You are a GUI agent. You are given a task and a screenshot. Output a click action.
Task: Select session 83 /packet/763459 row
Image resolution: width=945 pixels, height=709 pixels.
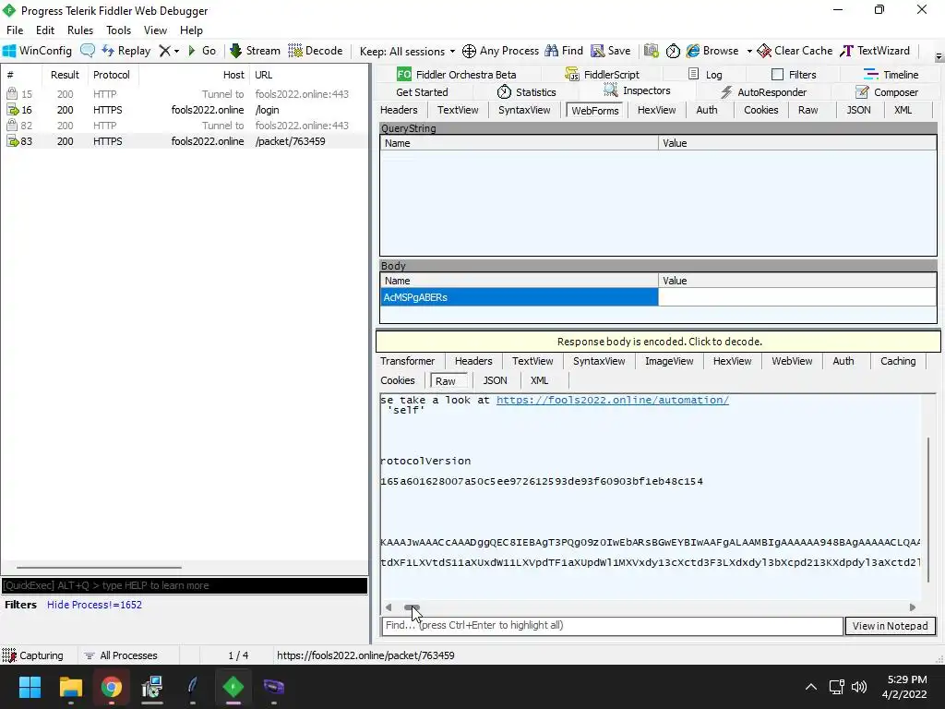pyautogui.click(x=184, y=141)
